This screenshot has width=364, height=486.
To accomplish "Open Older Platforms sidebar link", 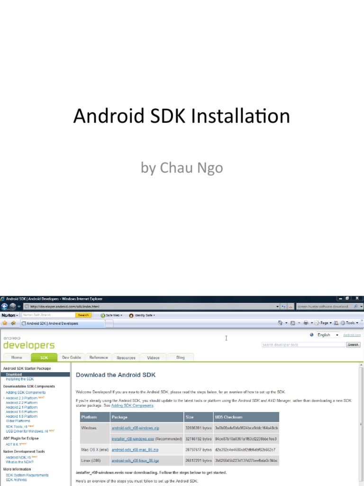I will (x=18, y=421).
